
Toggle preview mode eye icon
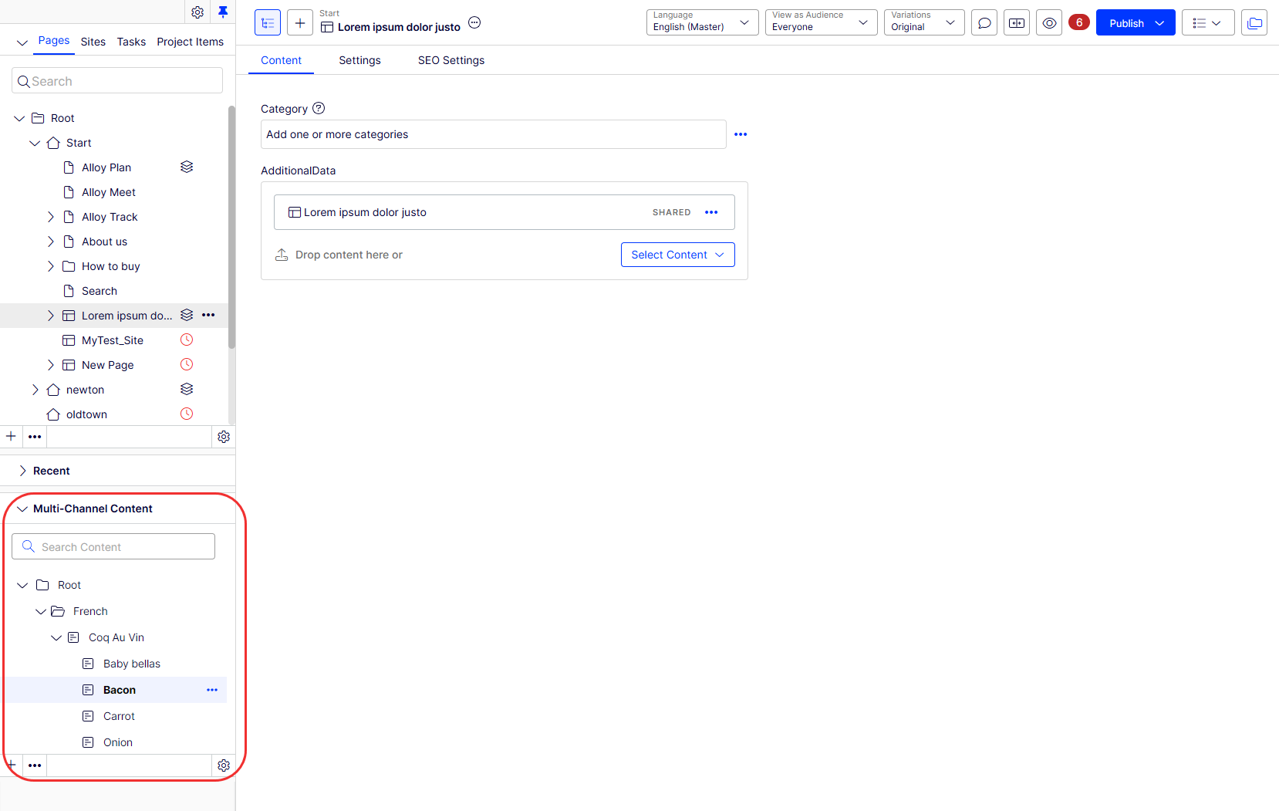[x=1049, y=23]
